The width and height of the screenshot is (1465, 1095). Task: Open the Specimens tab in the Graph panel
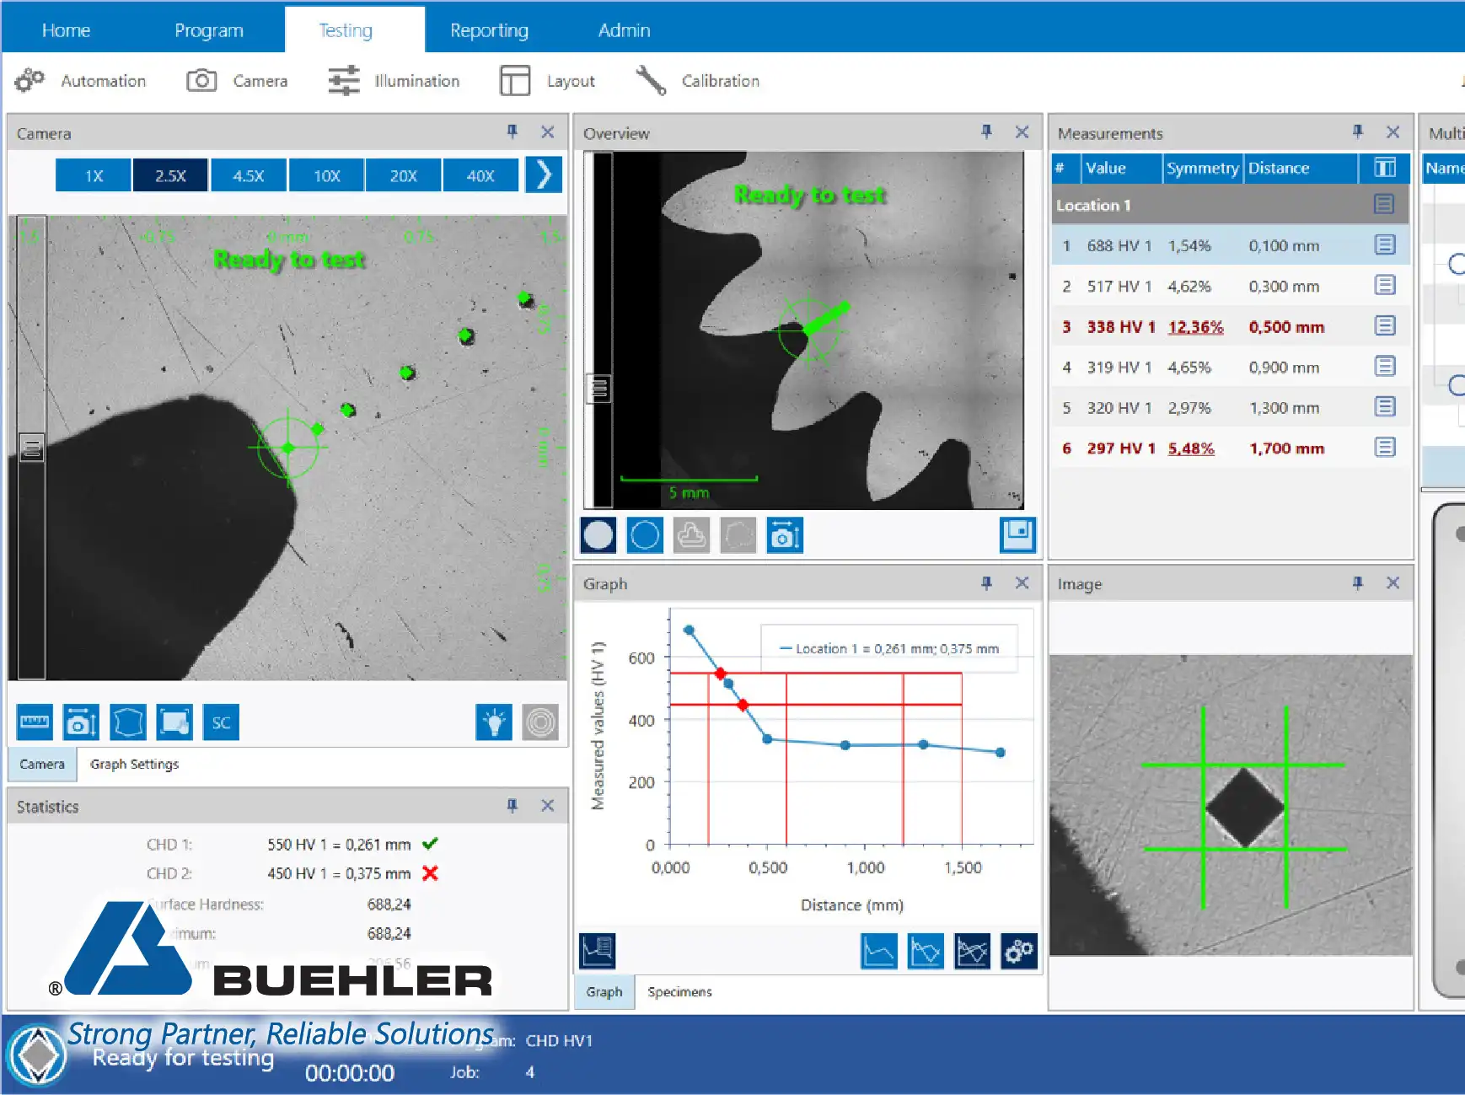(x=679, y=991)
